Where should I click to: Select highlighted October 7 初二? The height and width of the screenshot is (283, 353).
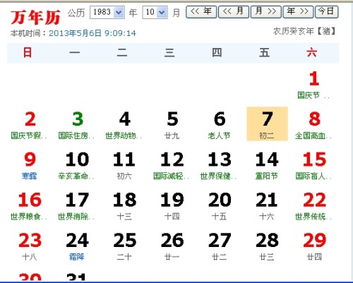click(267, 124)
